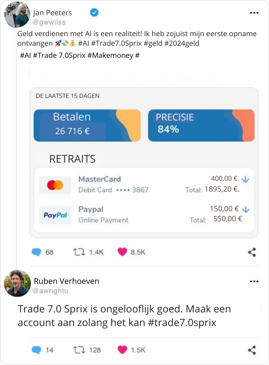Share Jan Peeters' post via share icon

(x=252, y=252)
